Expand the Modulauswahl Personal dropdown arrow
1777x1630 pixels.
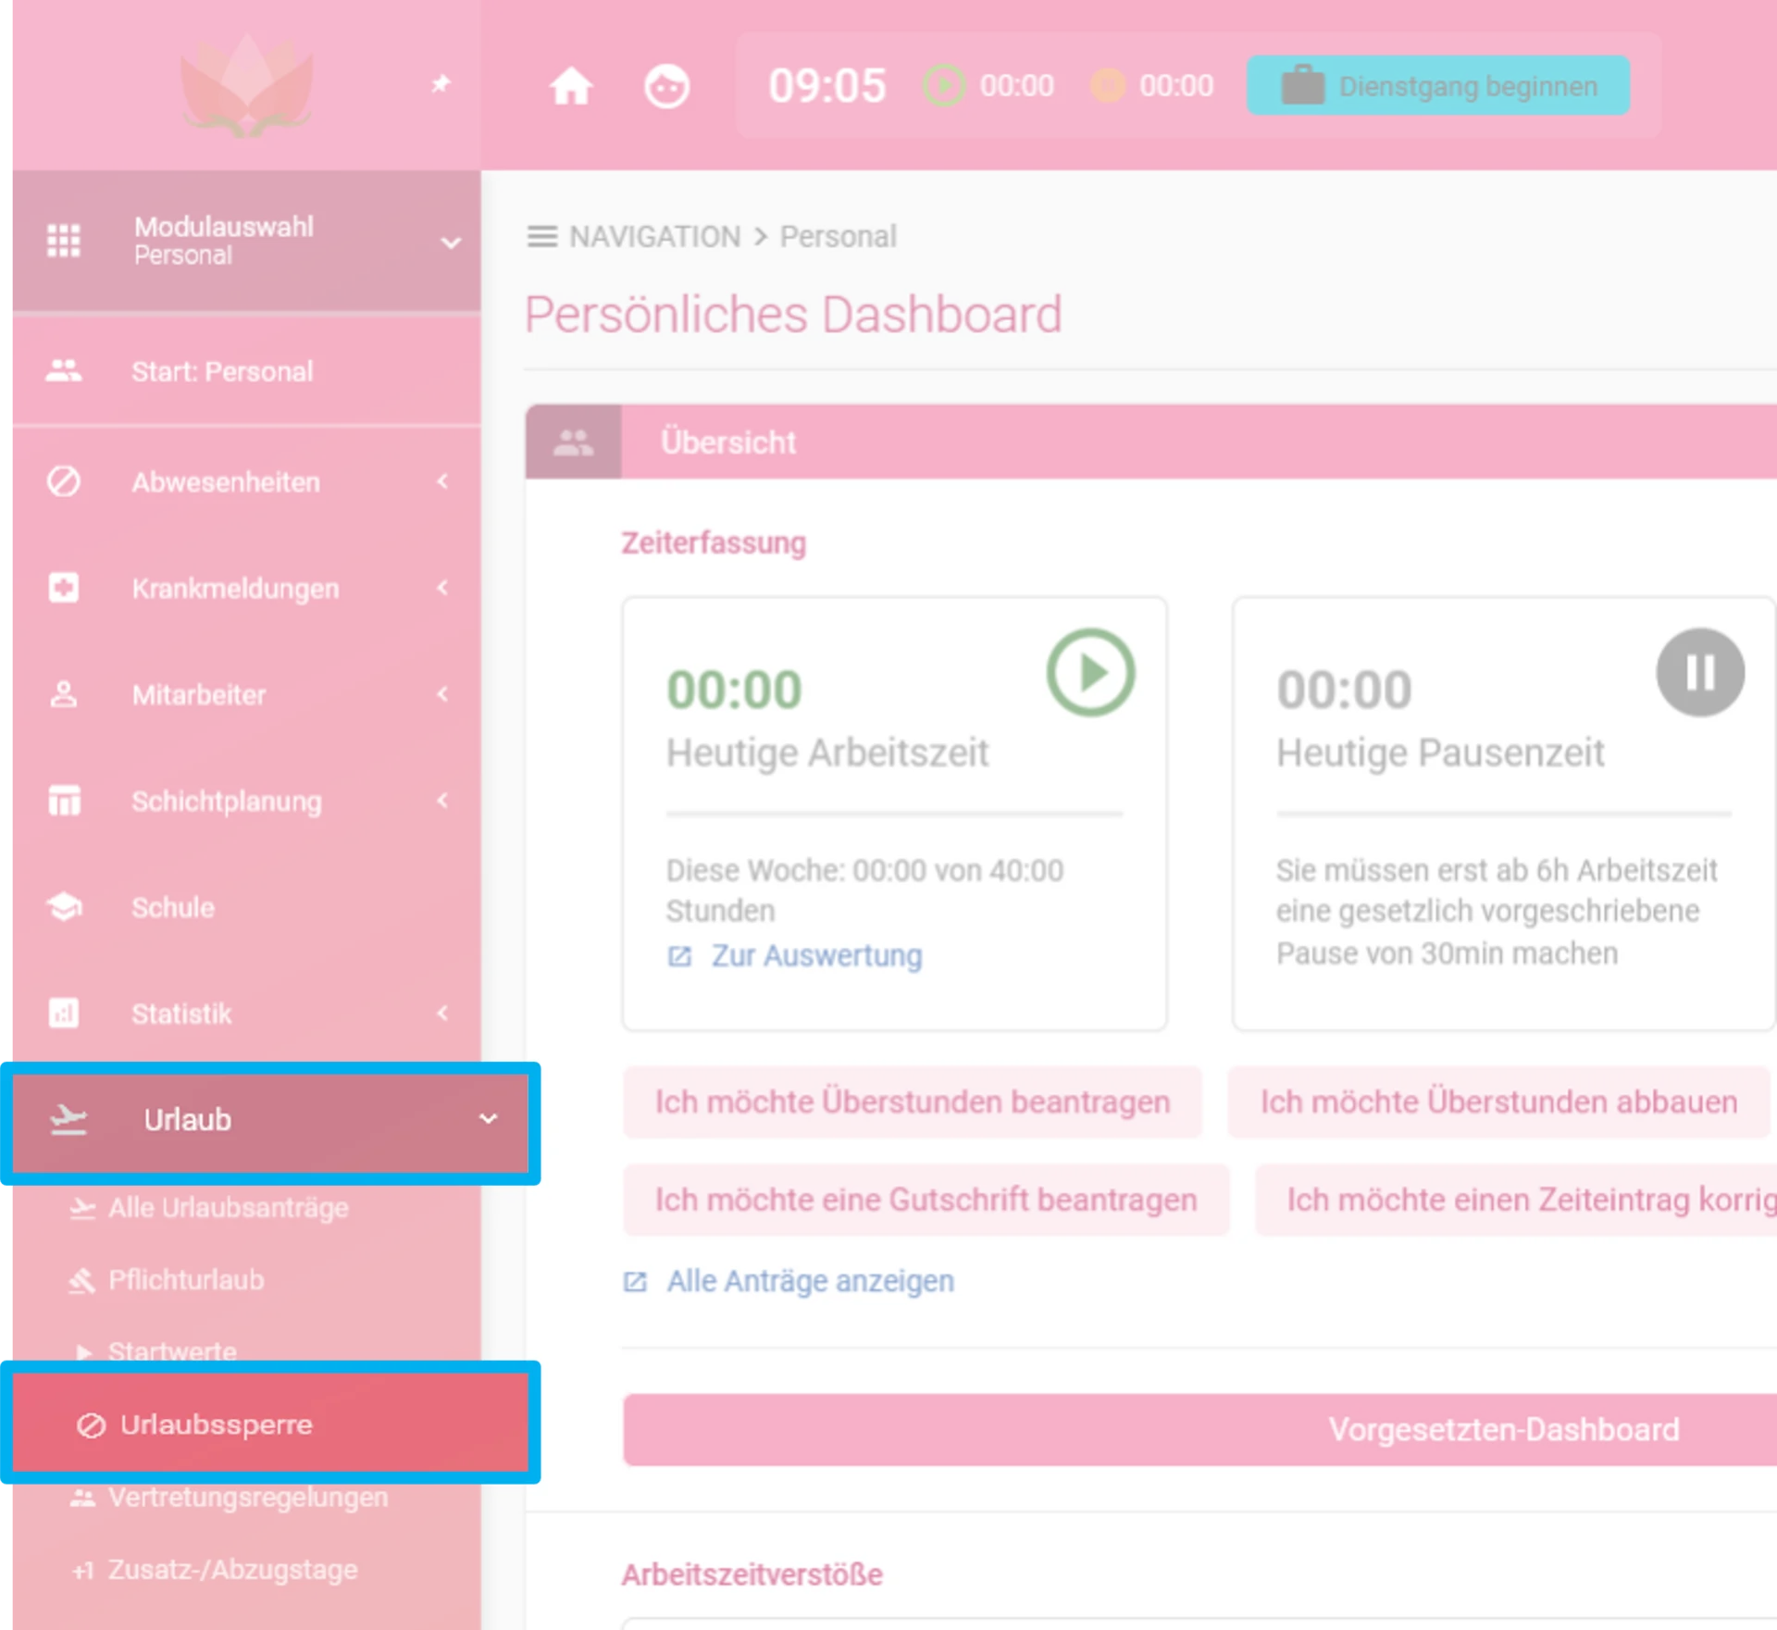pos(451,243)
